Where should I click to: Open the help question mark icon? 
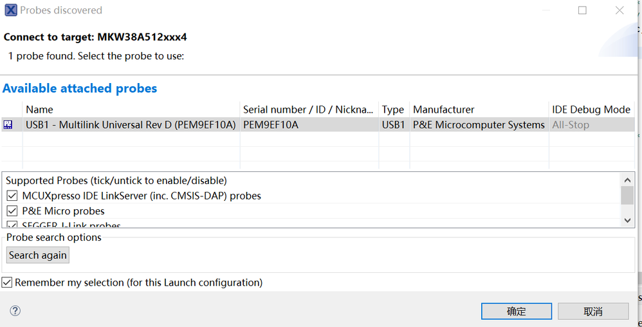[x=15, y=311]
